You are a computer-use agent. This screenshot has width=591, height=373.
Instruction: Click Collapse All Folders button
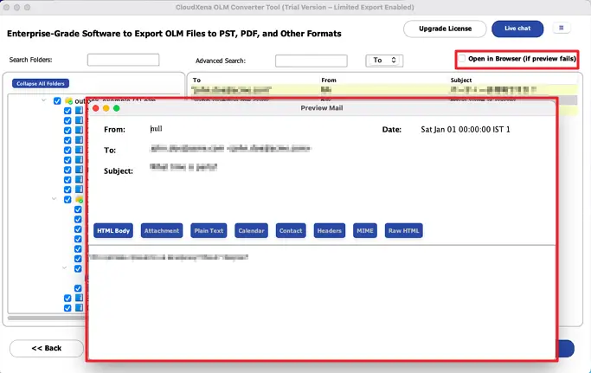[40, 83]
